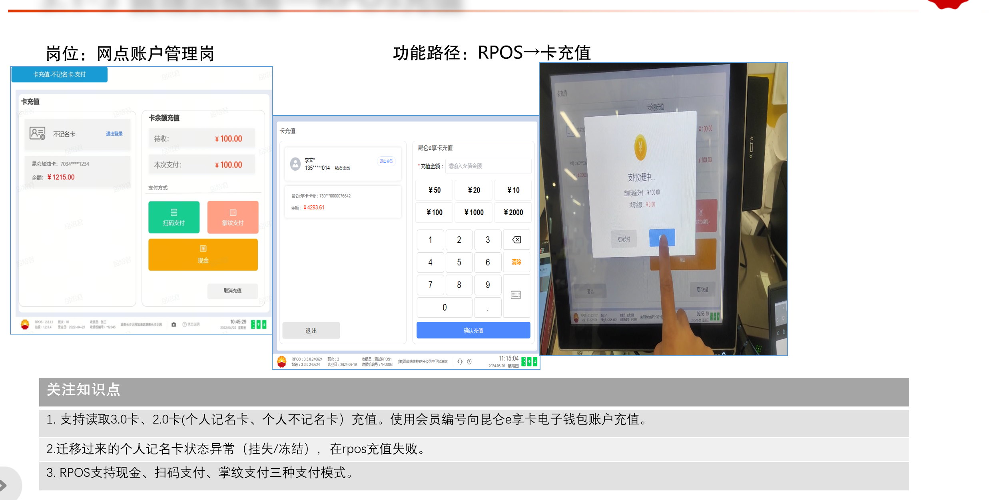Click 退出登录 link on anonymous card

click(x=114, y=133)
